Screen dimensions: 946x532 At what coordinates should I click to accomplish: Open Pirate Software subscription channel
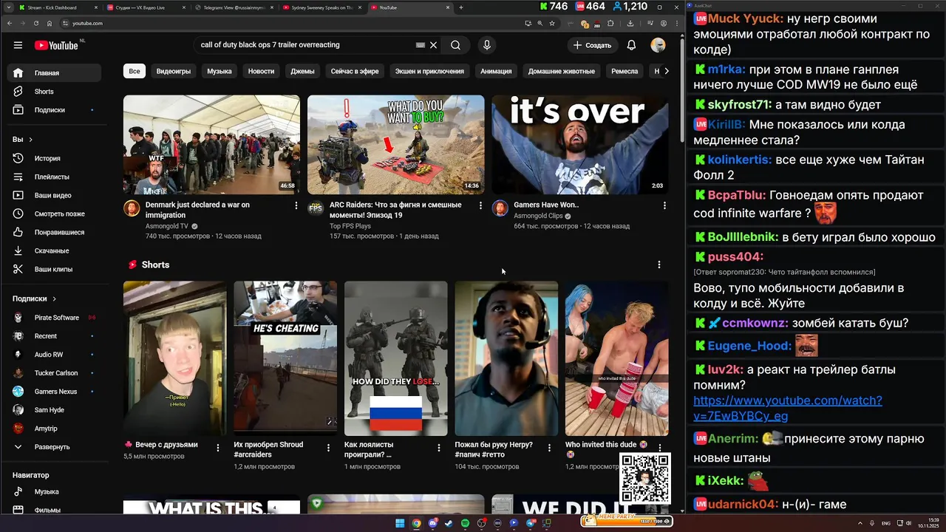56,318
